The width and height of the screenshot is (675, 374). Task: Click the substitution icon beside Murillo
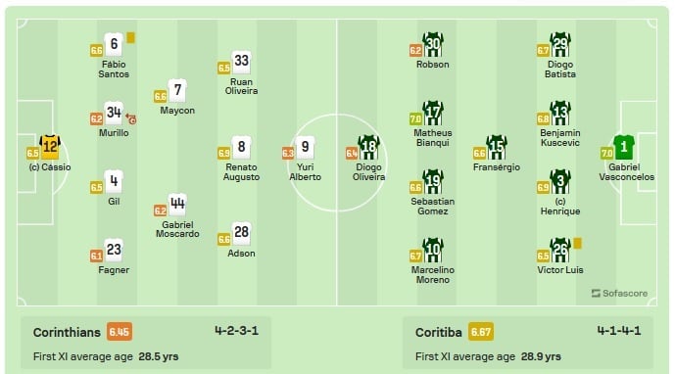pos(131,118)
